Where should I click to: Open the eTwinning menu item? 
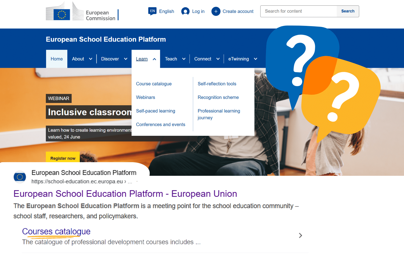(239, 59)
